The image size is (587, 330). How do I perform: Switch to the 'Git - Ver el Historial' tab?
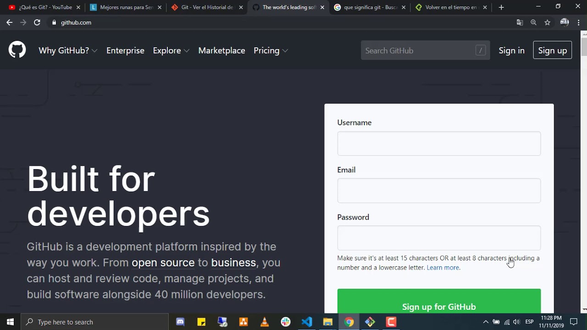click(207, 7)
